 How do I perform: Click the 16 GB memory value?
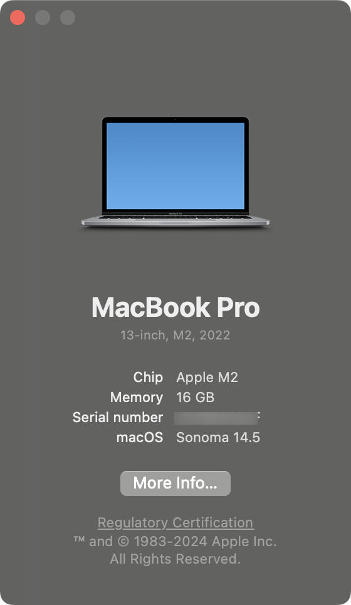coord(195,398)
